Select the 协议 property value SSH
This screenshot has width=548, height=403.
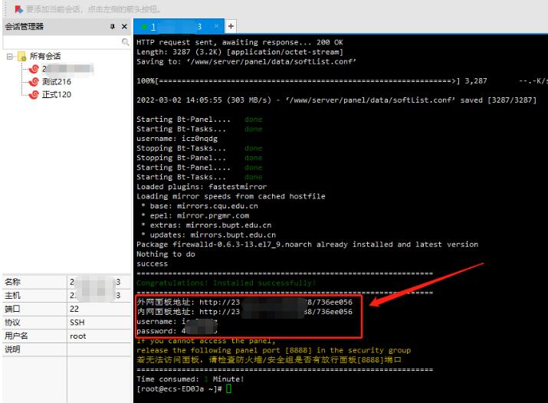point(77,323)
